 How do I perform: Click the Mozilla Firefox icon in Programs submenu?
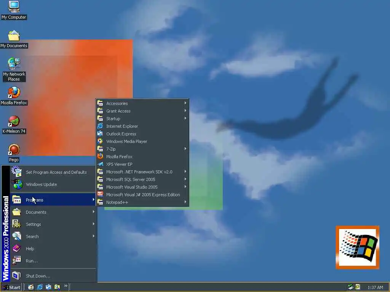pos(100,156)
